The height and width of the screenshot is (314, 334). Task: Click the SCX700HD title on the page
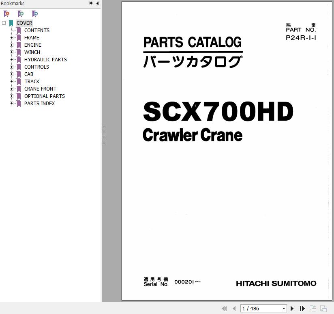(218, 111)
